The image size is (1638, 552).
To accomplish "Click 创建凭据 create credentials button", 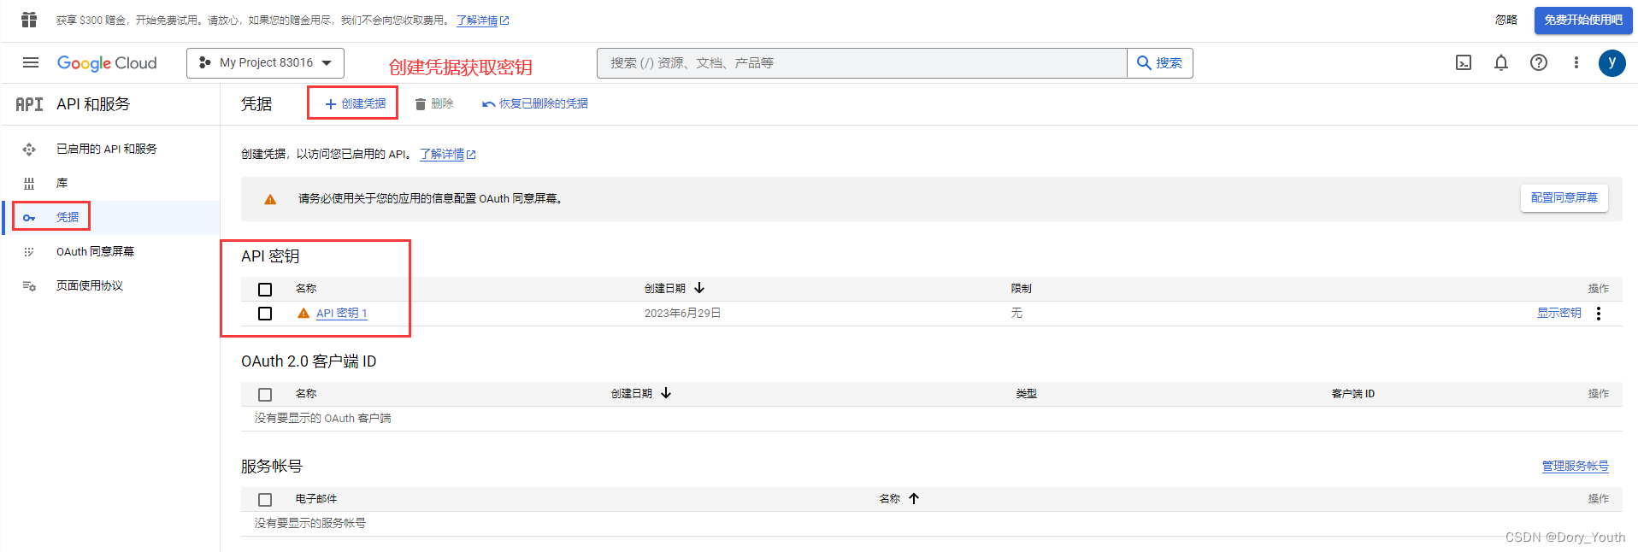I will pyautogui.click(x=355, y=103).
